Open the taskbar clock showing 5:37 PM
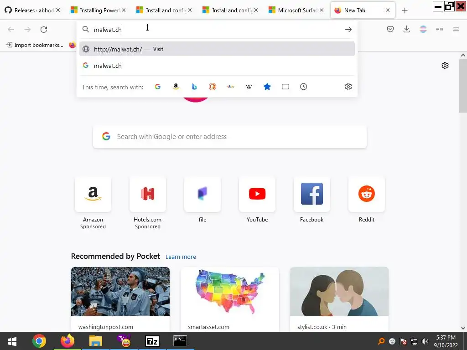Image resolution: width=467 pixels, height=350 pixels. coord(446,341)
